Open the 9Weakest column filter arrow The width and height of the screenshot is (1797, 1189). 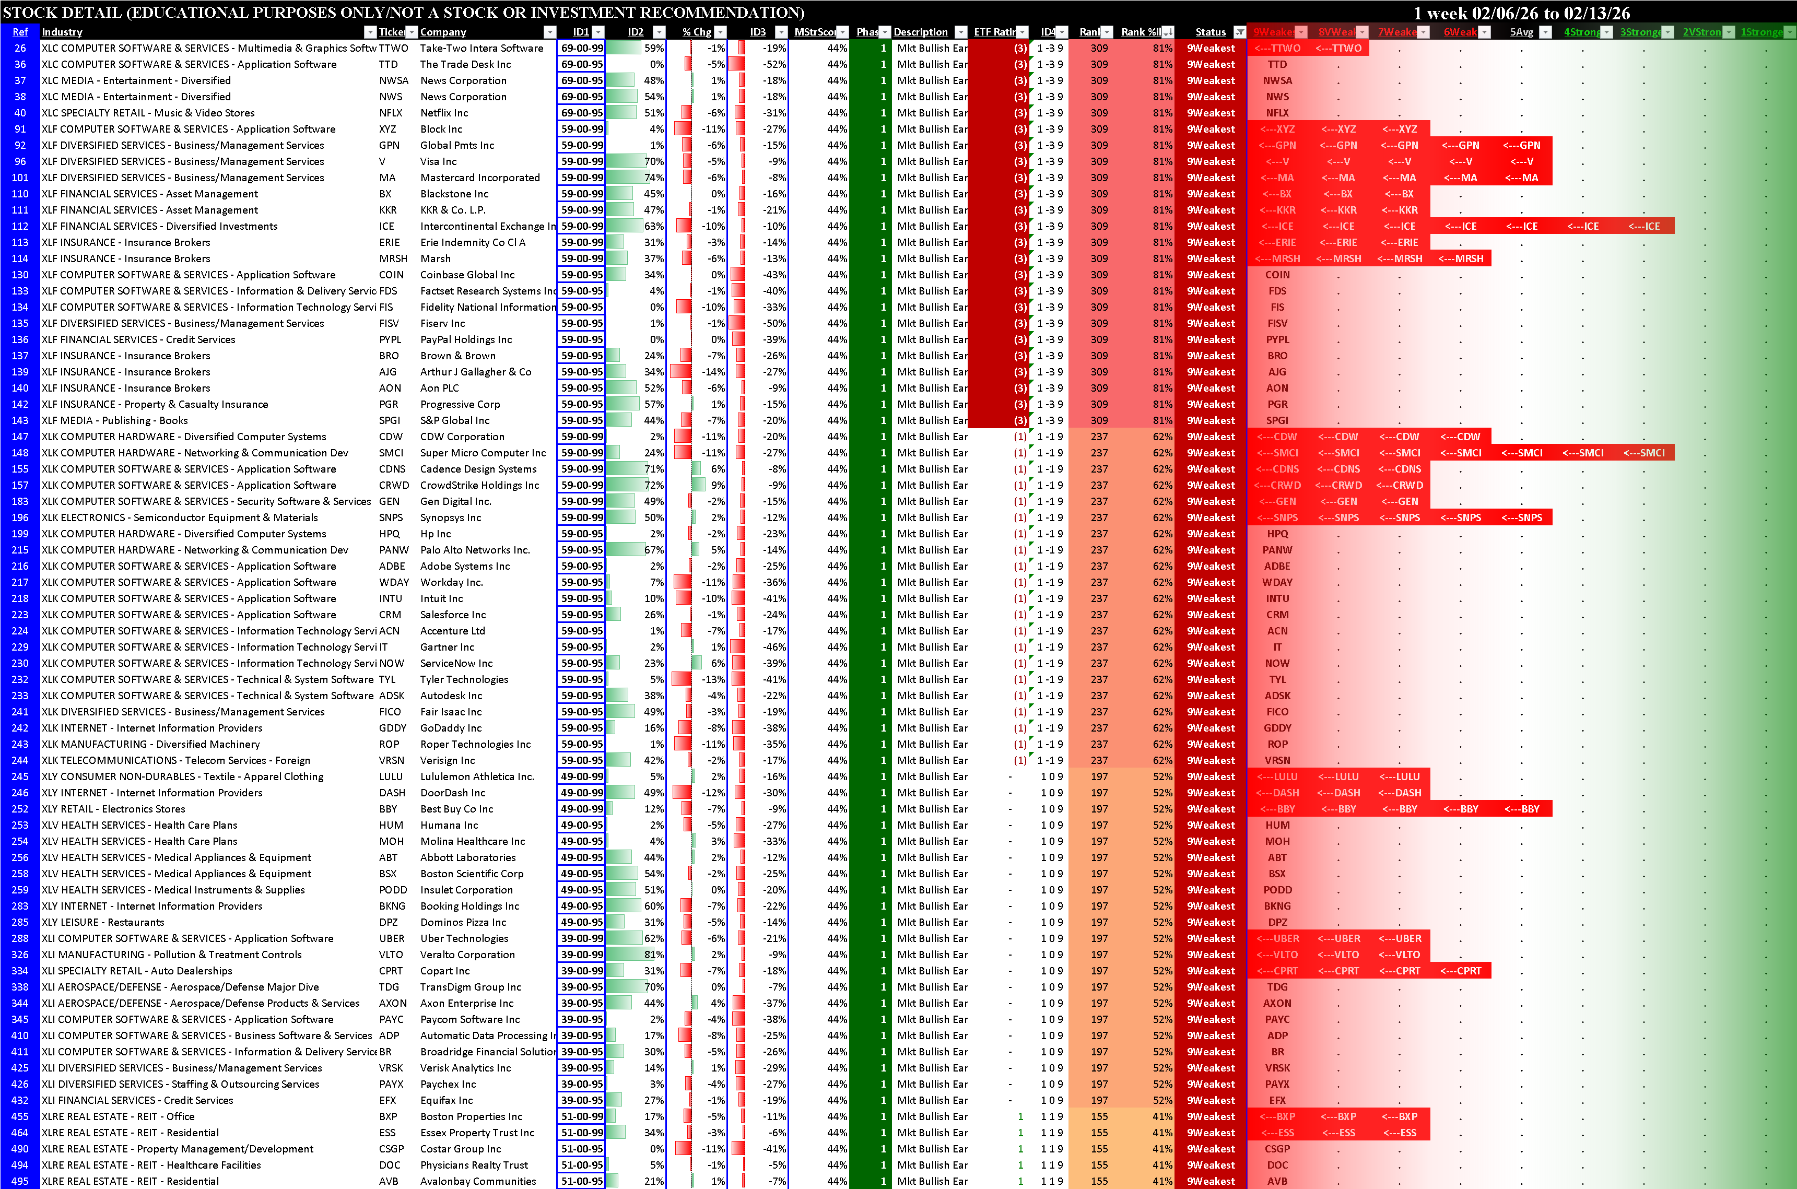(x=1301, y=32)
